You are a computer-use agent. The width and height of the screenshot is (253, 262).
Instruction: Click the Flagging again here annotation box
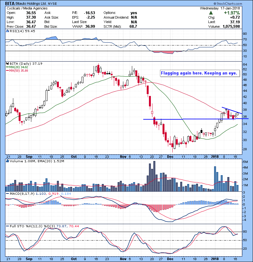(200, 73)
